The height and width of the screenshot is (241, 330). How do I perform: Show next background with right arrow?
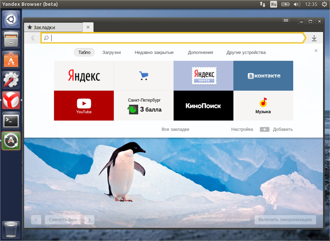tap(90, 220)
